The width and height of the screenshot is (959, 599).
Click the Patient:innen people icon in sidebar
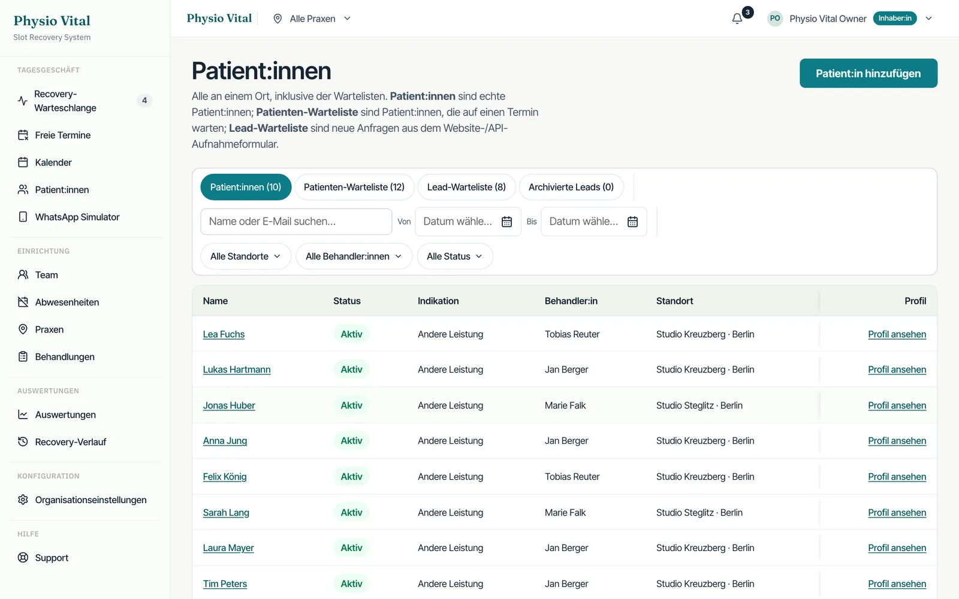click(23, 190)
